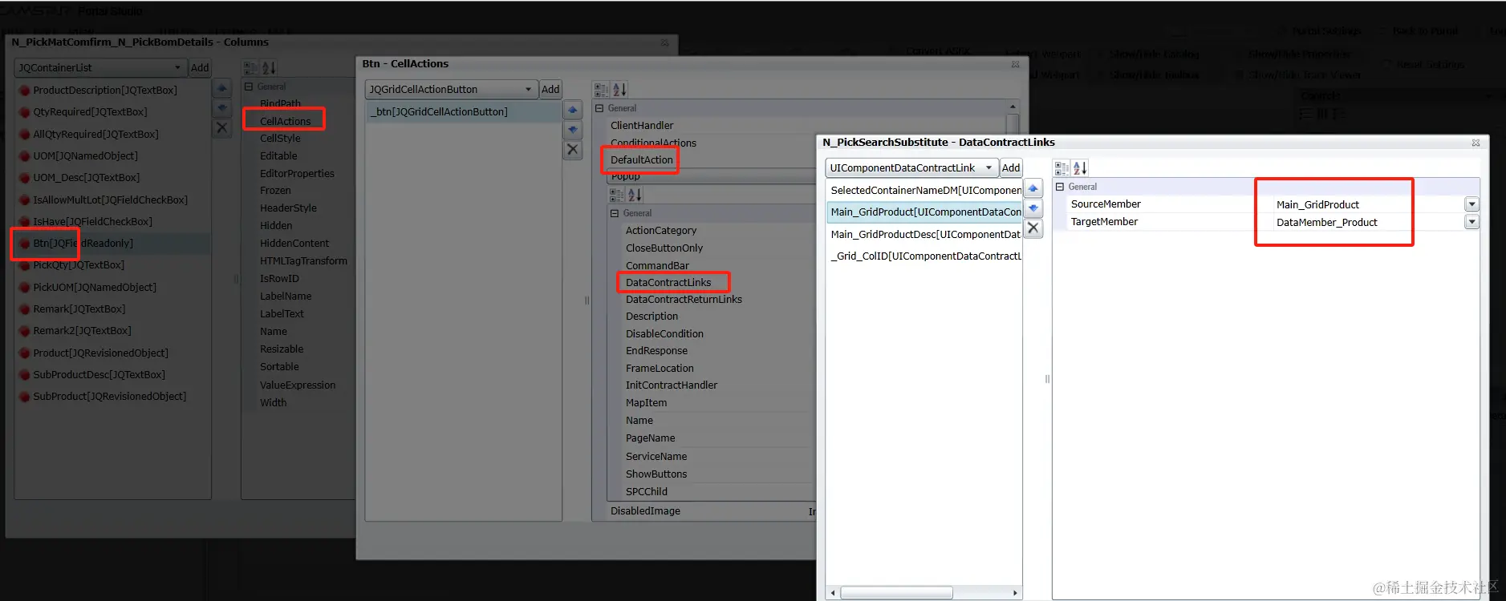Select the DefaultAction property row
1506x601 pixels.
tap(642, 160)
